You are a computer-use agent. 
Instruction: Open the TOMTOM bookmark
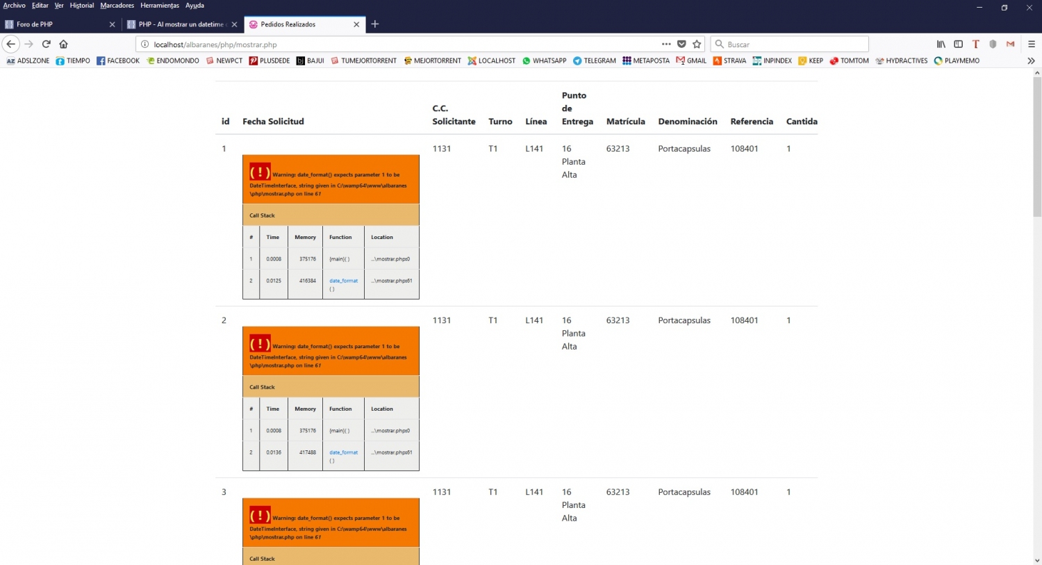point(850,60)
